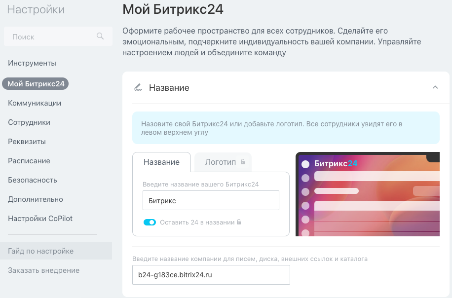Go to Коммуникации settings

(x=35, y=103)
